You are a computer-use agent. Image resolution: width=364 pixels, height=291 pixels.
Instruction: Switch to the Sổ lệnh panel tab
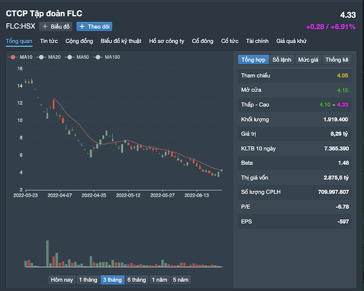282,60
